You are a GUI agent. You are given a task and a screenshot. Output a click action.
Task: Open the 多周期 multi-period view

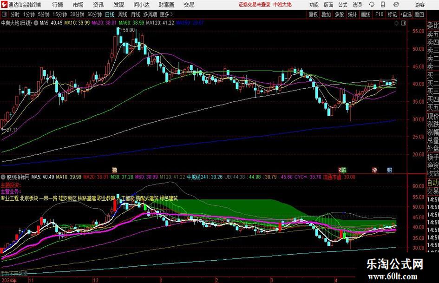tap(150, 14)
